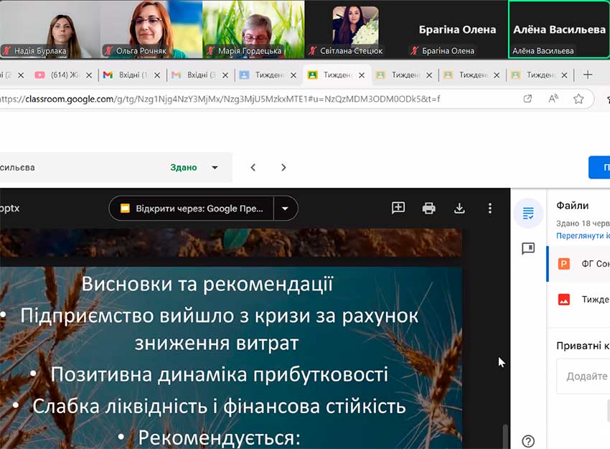
Task: Open the comment bank icon in side rail
Action: coord(529,248)
